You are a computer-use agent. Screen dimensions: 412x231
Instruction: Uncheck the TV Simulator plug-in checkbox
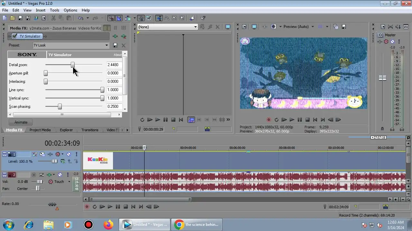point(15,36)
